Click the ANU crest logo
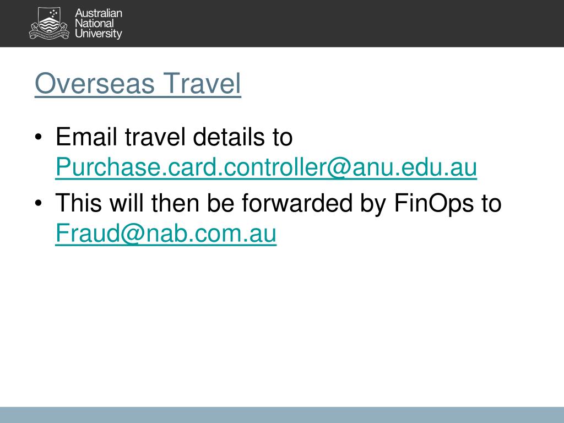The height and width of the screenshot is (423, 564). click(x=48, y=23)
